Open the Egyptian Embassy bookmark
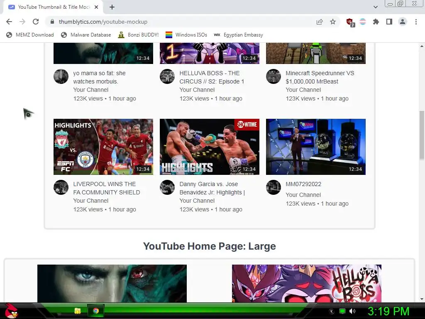This screenshot has height=319, width=425. point(238,35)
